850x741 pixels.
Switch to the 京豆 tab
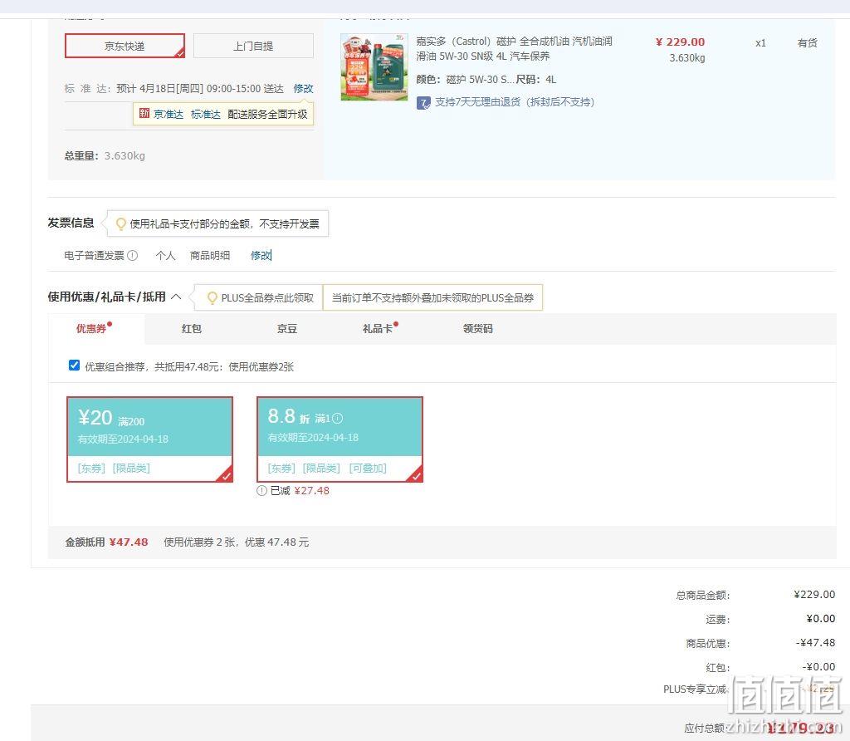[x=286, y=329]
